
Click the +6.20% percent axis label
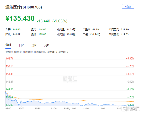pos(130,66)
